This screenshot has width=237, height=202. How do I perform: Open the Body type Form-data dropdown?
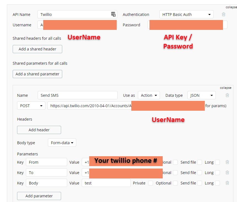click(x=62, y=143)
